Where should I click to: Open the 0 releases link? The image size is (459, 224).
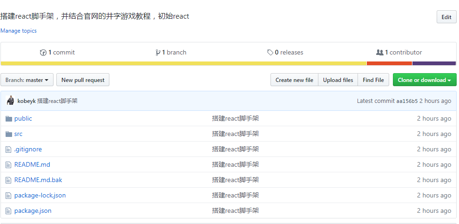tap(285, 53)
